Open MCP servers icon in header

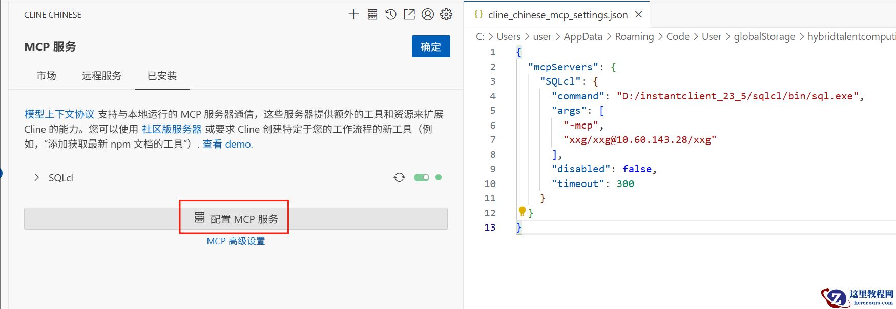click(x=372, y=14)
